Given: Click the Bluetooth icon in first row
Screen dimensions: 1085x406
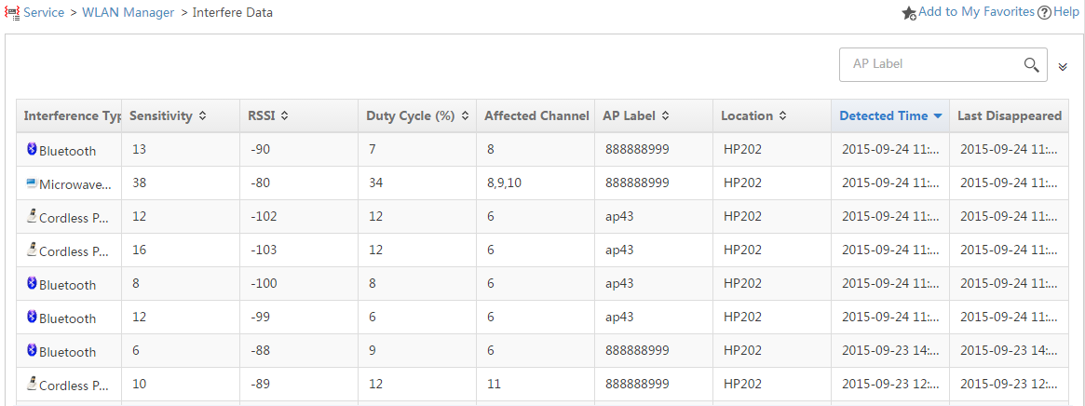Looking at the screenshot, I should (x=31, y=149).
